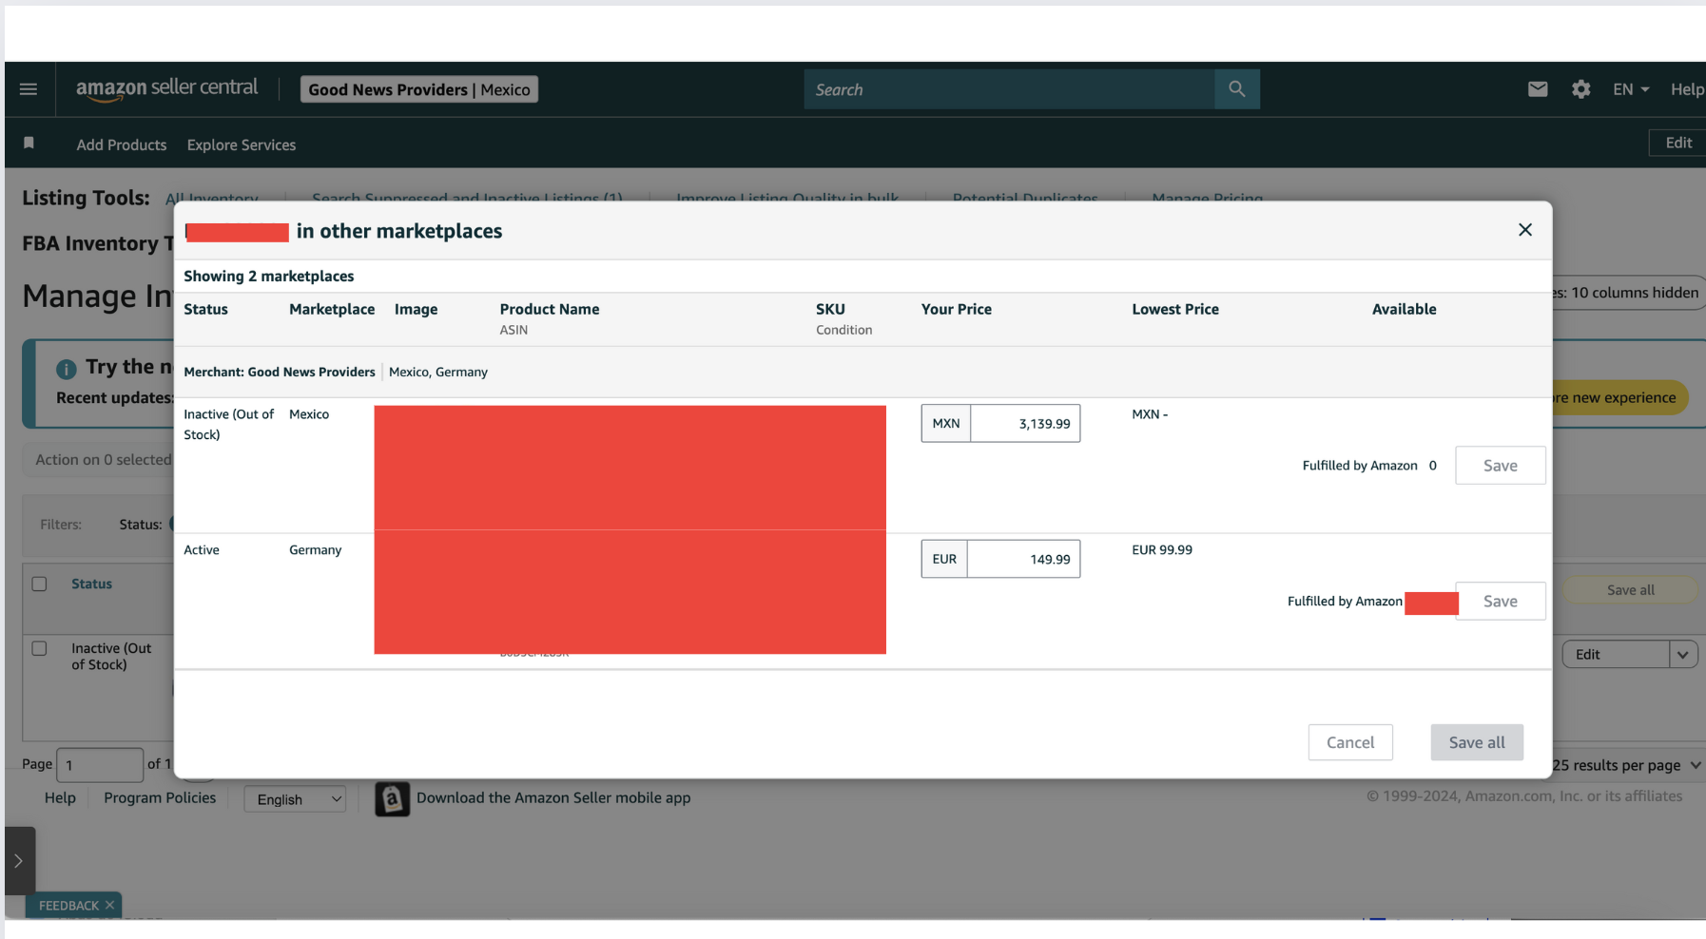
Task: Open the messages envelope icon
Action: [x=1538, y=89]
